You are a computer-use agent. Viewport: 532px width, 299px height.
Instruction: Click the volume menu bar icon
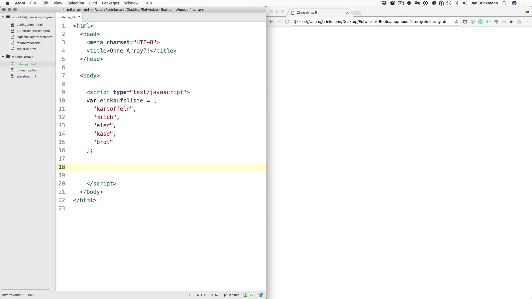465,3
